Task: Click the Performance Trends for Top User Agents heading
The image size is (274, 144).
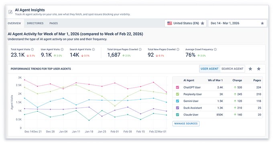Action: (x=41, y=69)
